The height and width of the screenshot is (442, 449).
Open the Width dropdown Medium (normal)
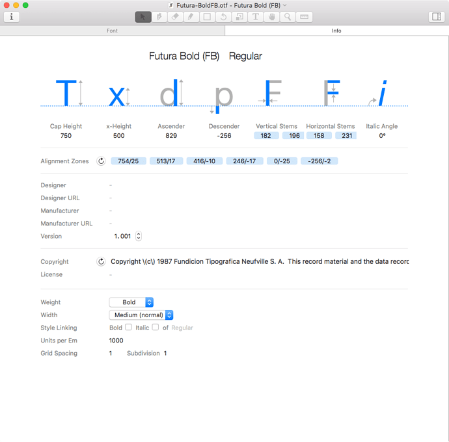141,315
